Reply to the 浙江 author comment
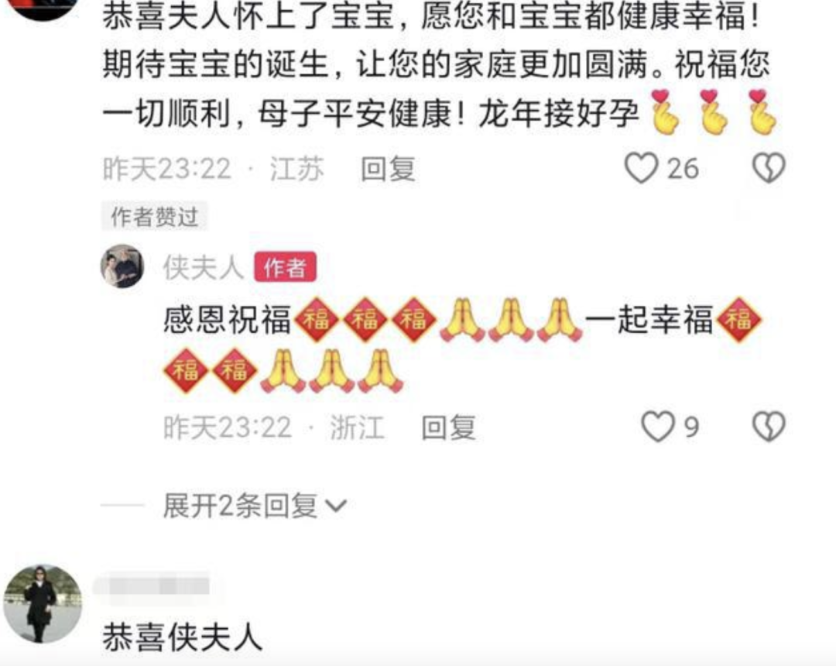 click(x=448, y=427)
